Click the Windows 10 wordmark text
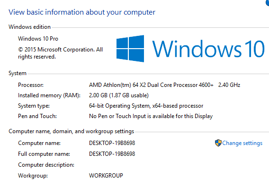 208,49
